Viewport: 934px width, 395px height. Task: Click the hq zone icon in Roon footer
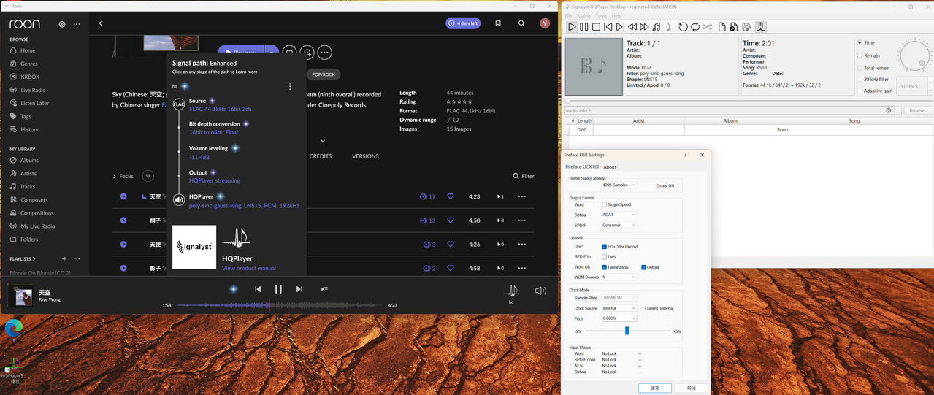tap(511, 291)
